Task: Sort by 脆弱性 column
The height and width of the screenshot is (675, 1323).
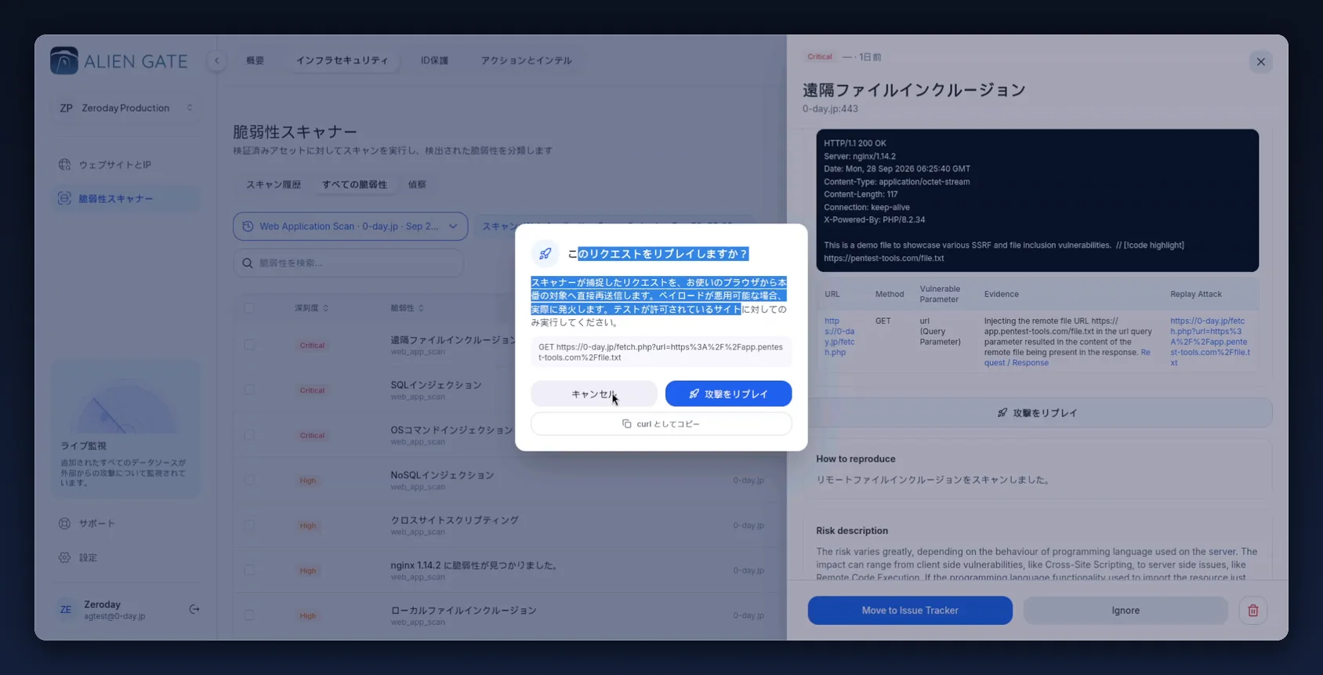Action: pyautogui.click(x=407, y=308)
